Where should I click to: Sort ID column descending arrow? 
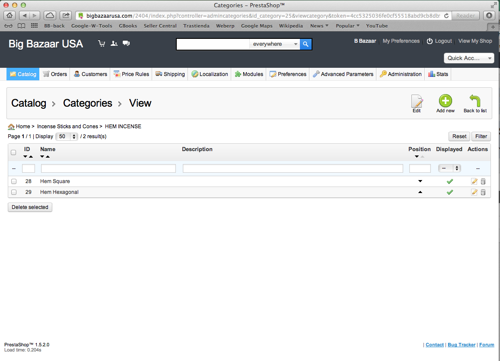coord(25,156)
